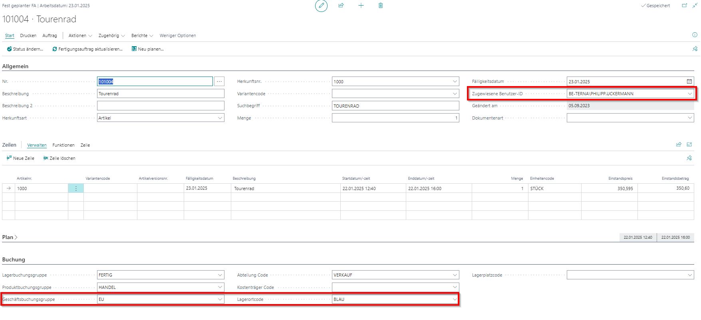
Task: Click the Menge input field
Action: tap(395, 118)
